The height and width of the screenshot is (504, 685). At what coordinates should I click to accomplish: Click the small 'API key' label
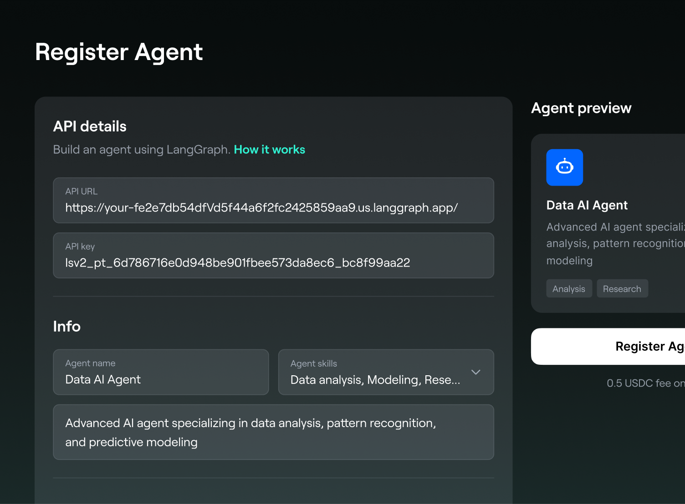pyautogui.click(x=80, y=247)
